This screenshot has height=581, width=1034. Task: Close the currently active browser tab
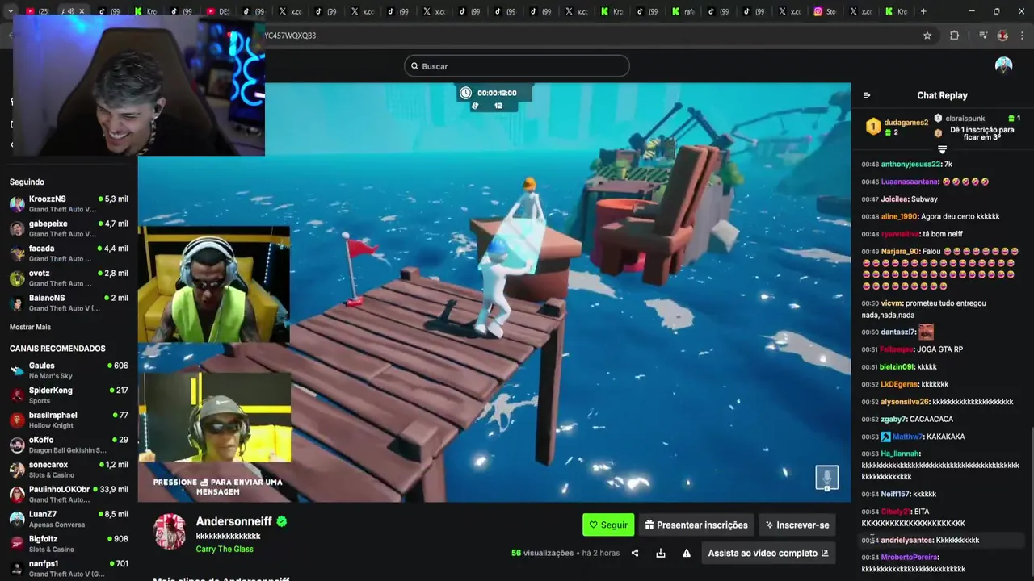click(x=82, y=11)
